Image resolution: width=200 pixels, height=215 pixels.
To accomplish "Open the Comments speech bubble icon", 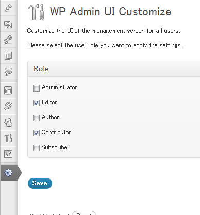I will pos(8,71).
